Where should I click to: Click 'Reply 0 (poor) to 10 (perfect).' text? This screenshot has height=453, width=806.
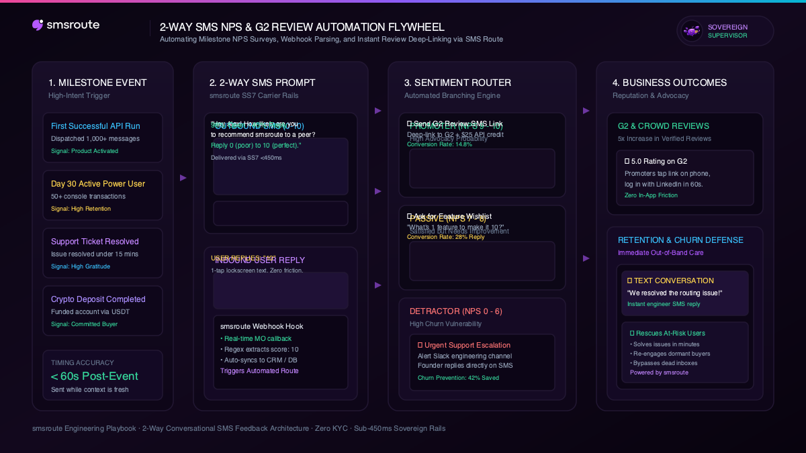(x=256, y=146)
